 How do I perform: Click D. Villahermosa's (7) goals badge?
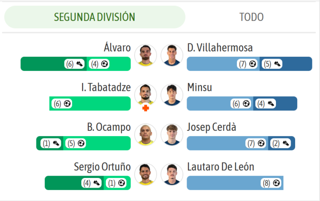coord(248,64)
